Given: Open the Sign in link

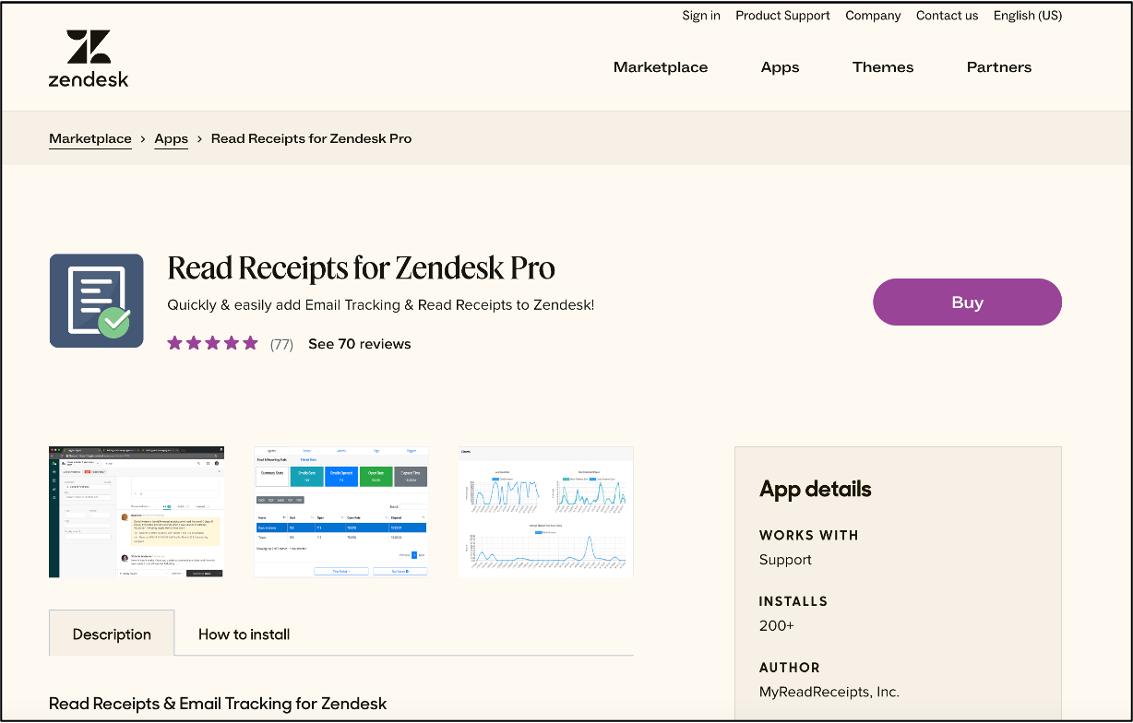Looking at the screenshot, I should 701,16.
